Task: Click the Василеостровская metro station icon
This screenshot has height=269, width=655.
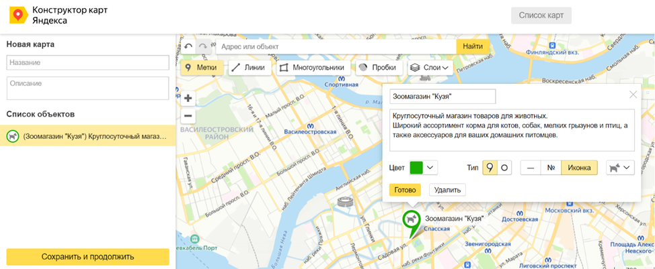Action: (311, 125)
